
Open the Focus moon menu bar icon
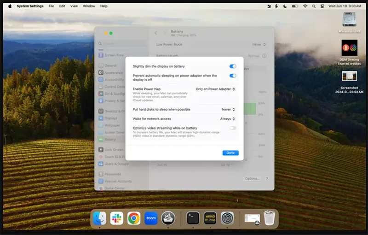coord(285,6)
